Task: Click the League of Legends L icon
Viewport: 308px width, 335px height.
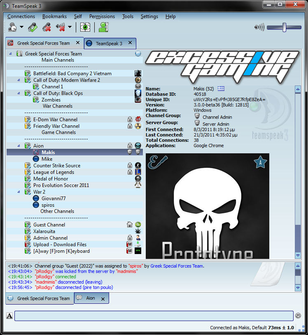Action: (138, 172)
